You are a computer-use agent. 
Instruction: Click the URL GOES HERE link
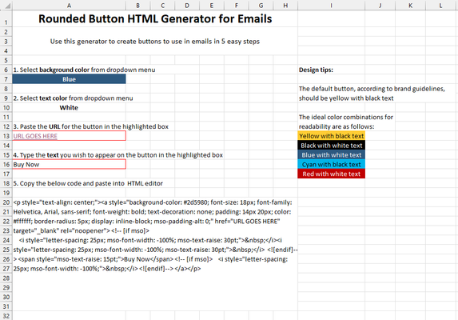(x=35, y=136)
